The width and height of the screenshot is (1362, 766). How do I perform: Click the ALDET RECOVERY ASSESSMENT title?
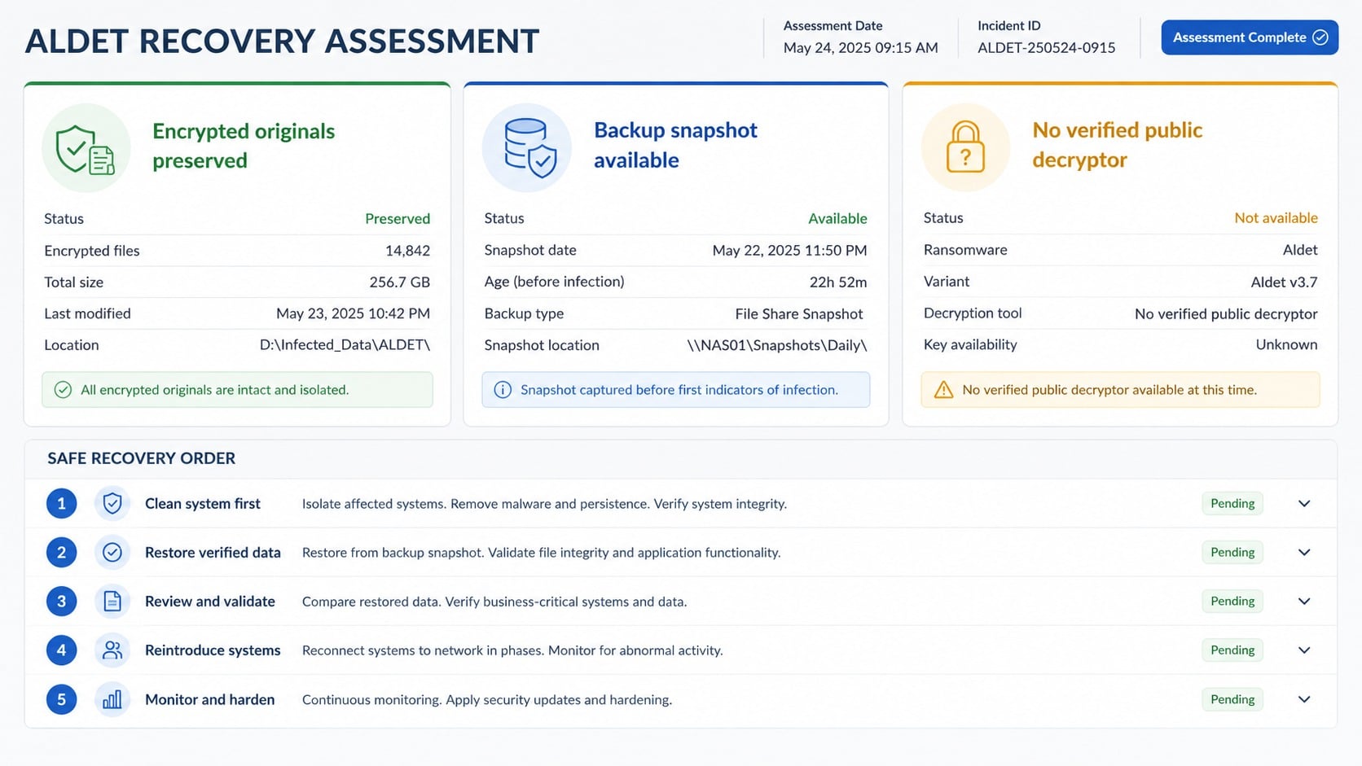pyautogui.click(x=282, y=42)
